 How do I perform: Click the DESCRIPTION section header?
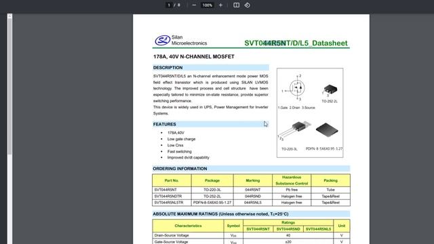211,68
